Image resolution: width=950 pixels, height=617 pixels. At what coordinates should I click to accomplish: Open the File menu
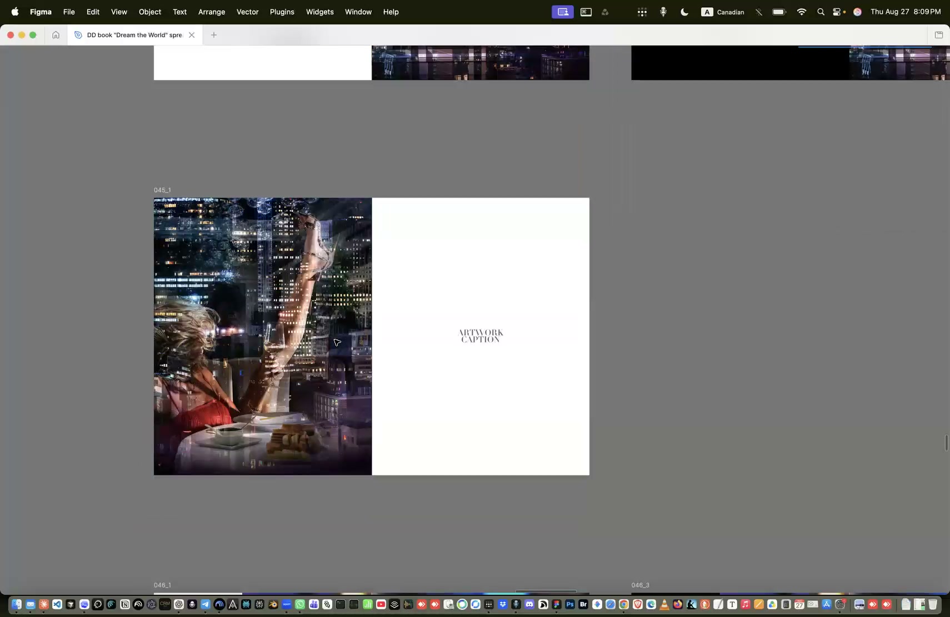click(x=69, y=12)
